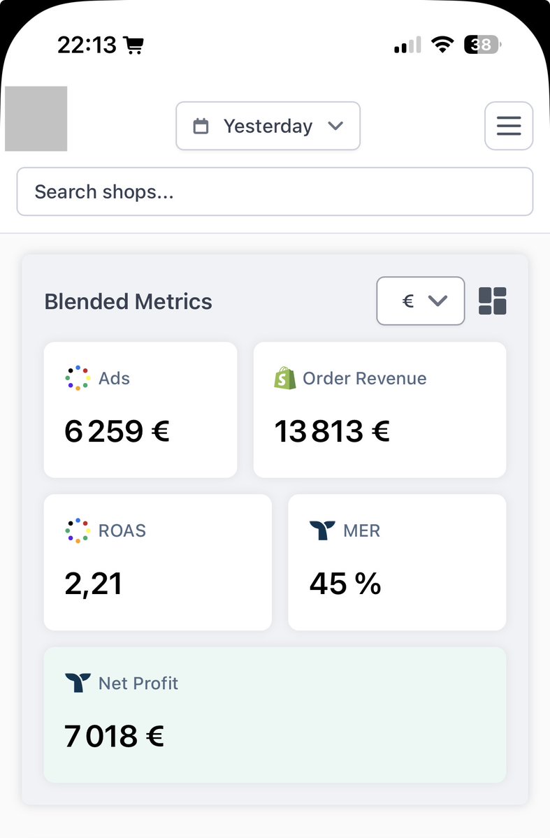Viewport: 550px width, 838px height.
Task: Click the ROAS multicolor dots icon
Action: (78, 530)
